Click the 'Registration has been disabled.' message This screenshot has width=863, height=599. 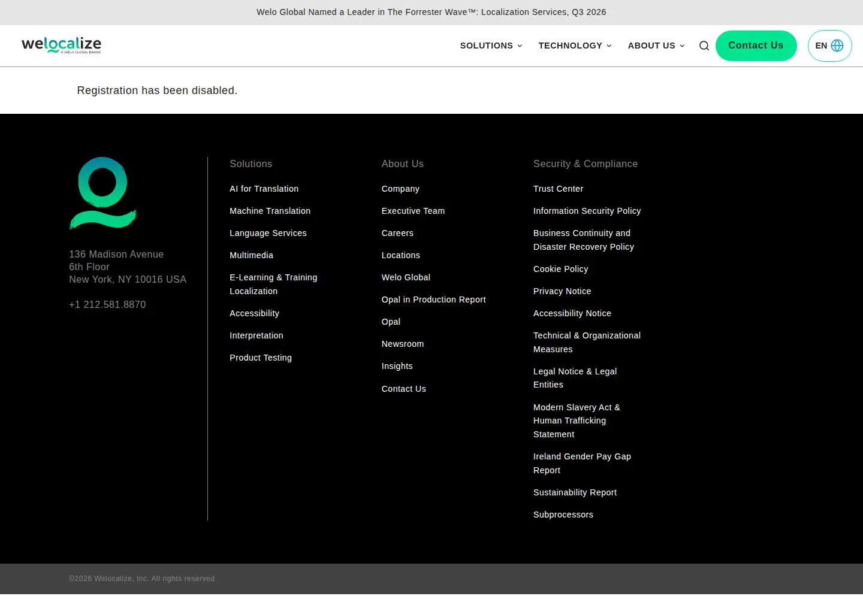click(157, 90)
